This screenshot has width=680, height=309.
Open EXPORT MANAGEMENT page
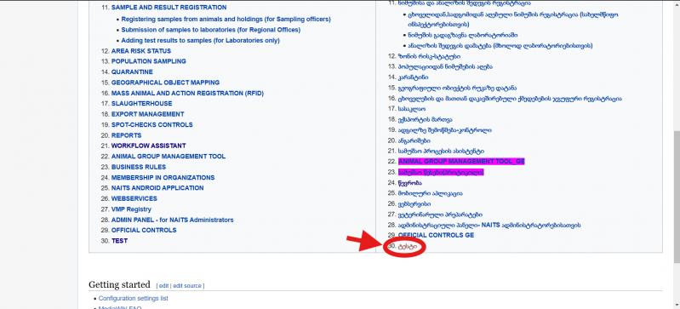147,114
